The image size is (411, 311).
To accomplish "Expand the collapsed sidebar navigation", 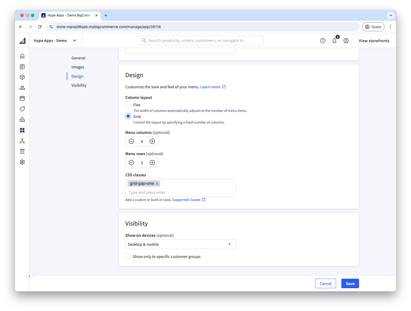I will [29, 276].
